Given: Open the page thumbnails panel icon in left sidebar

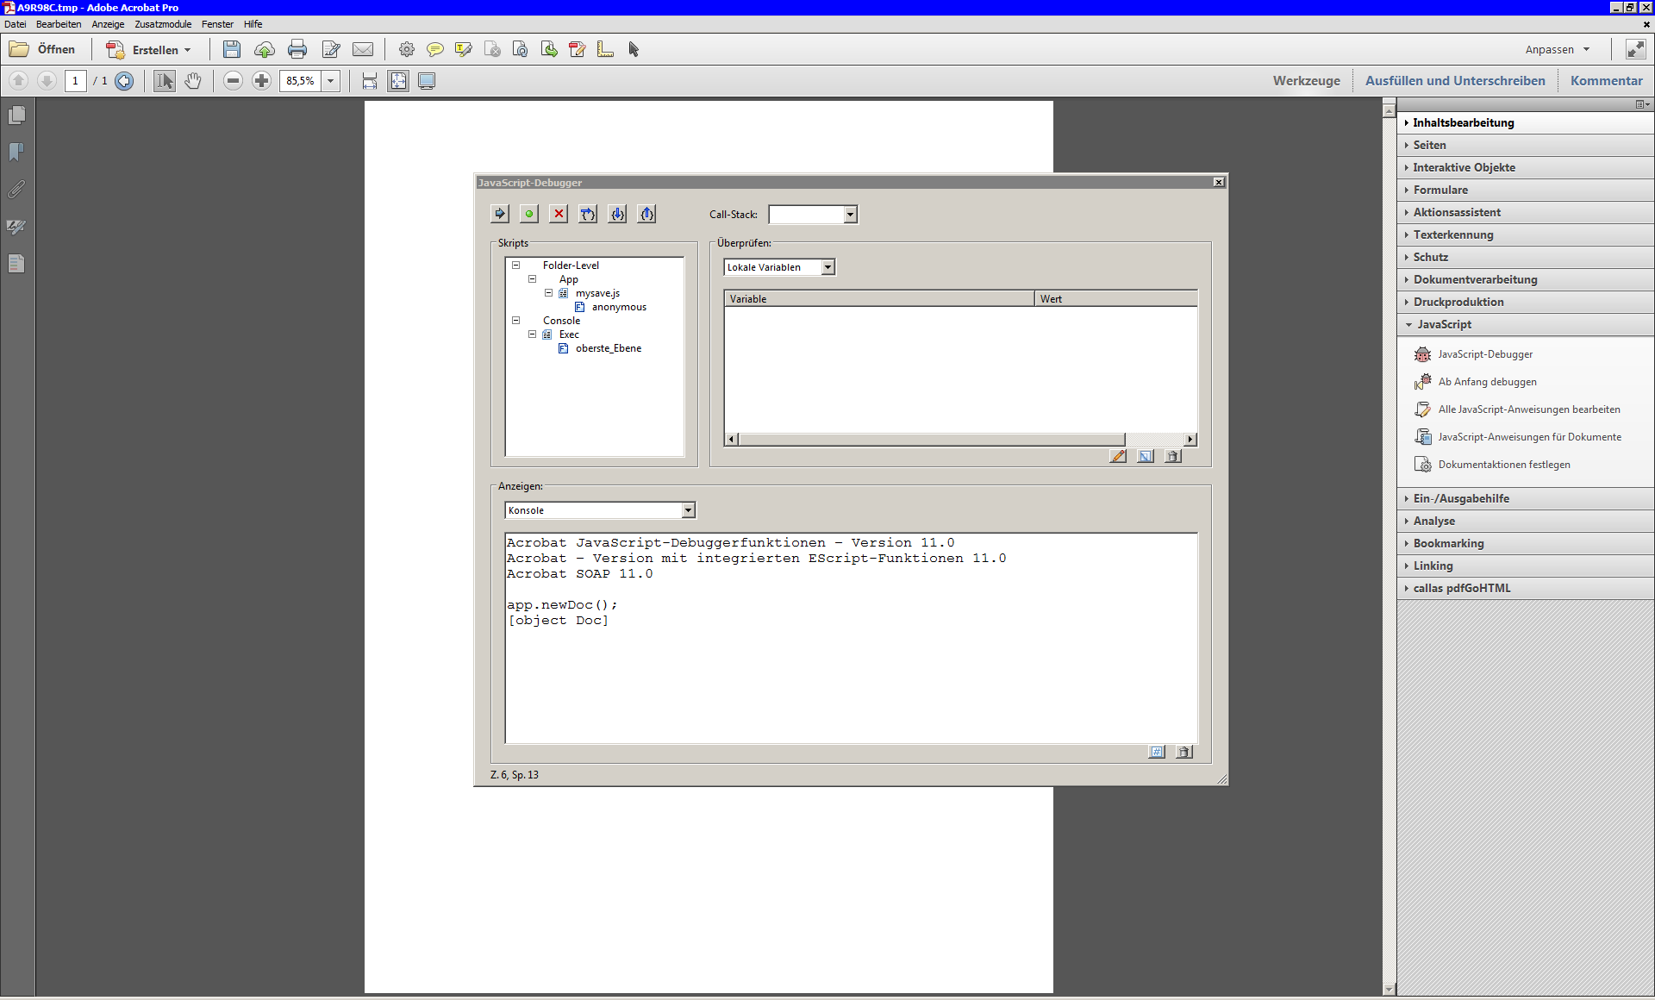Looking at the screenshot, I should (16, 116).
